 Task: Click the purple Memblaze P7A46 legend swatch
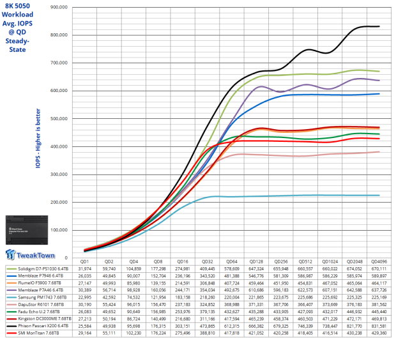coord(11,290)
